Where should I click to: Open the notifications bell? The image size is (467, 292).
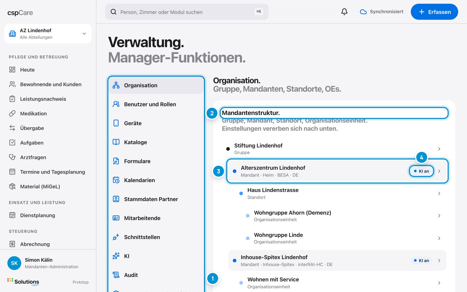344,12
